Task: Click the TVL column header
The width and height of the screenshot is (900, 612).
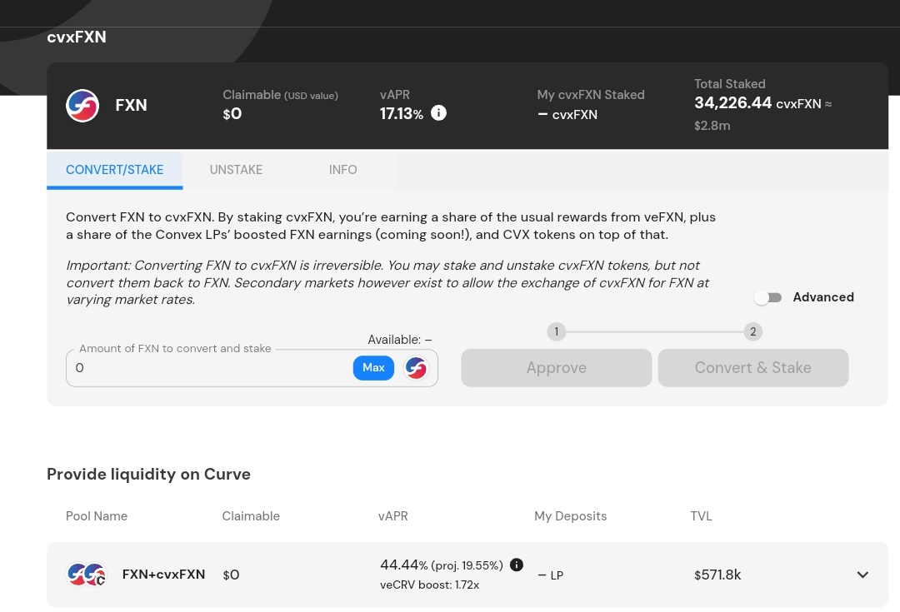Action: click(x=702, y=516)
